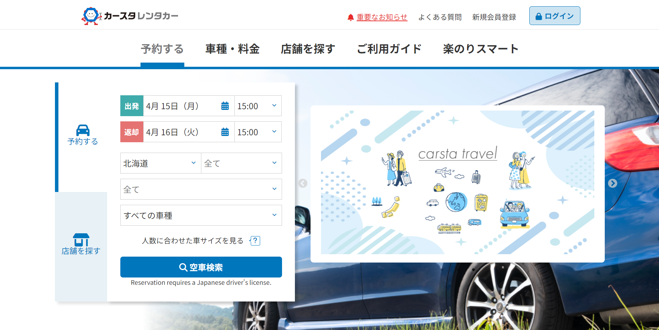Image resolution: width=659 pixels, height=330 pixels.
Task: Open the 新規会員登録 registration link
Action: (494, 17)
